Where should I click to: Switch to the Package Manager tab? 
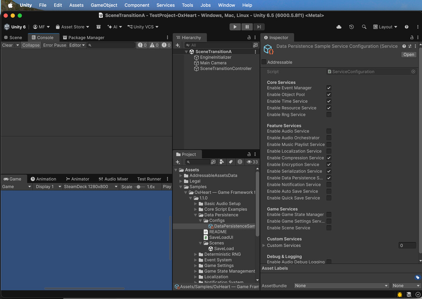(x=83, y=38)
